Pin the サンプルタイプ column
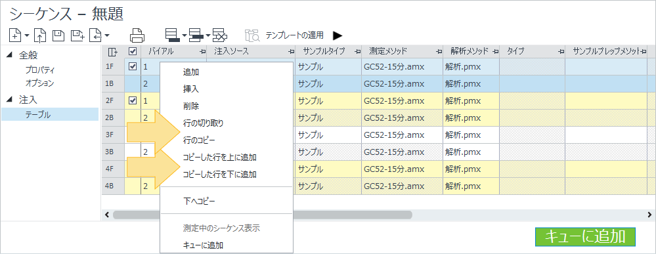The width and height of the screenshot is (656, 254). point(358,51)
